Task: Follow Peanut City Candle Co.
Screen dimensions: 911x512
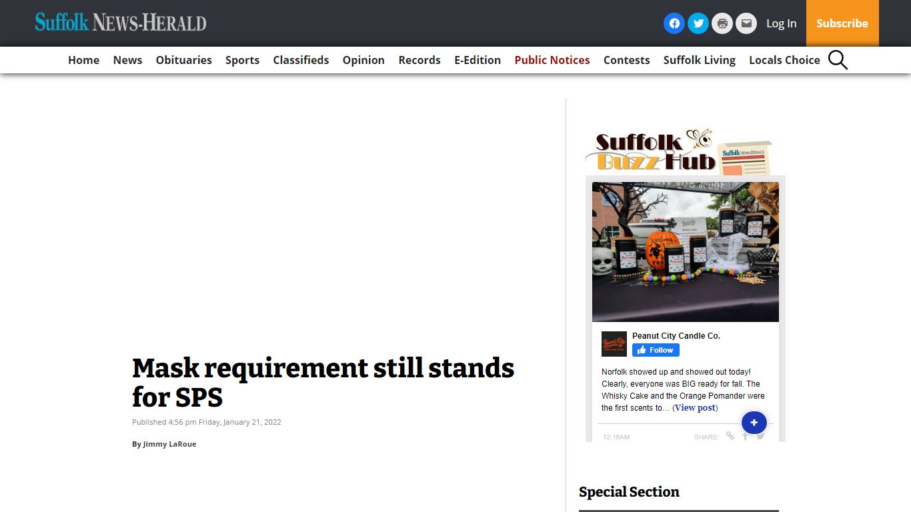Action: click(x=656, y=350)
